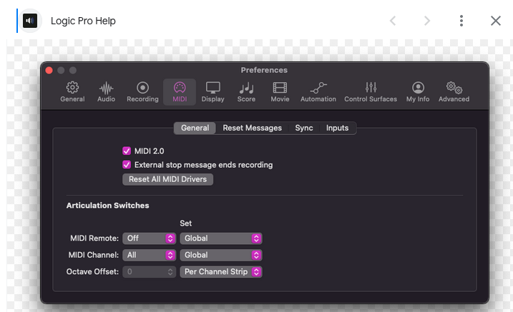The width and height of the screenshot is (513, 312).
Task: Switch to the Inputs tab
Action: pyautogui.click(x=337, y=128)
